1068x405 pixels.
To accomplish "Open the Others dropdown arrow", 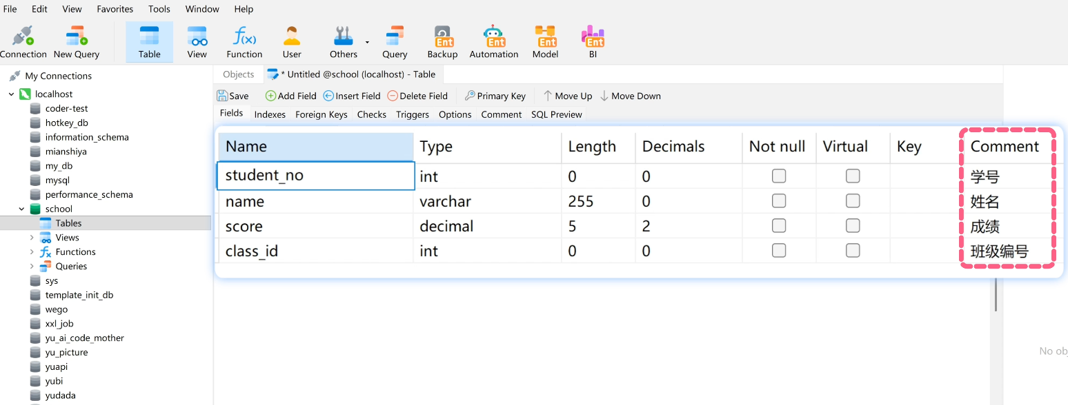I will tap(367, 43).
